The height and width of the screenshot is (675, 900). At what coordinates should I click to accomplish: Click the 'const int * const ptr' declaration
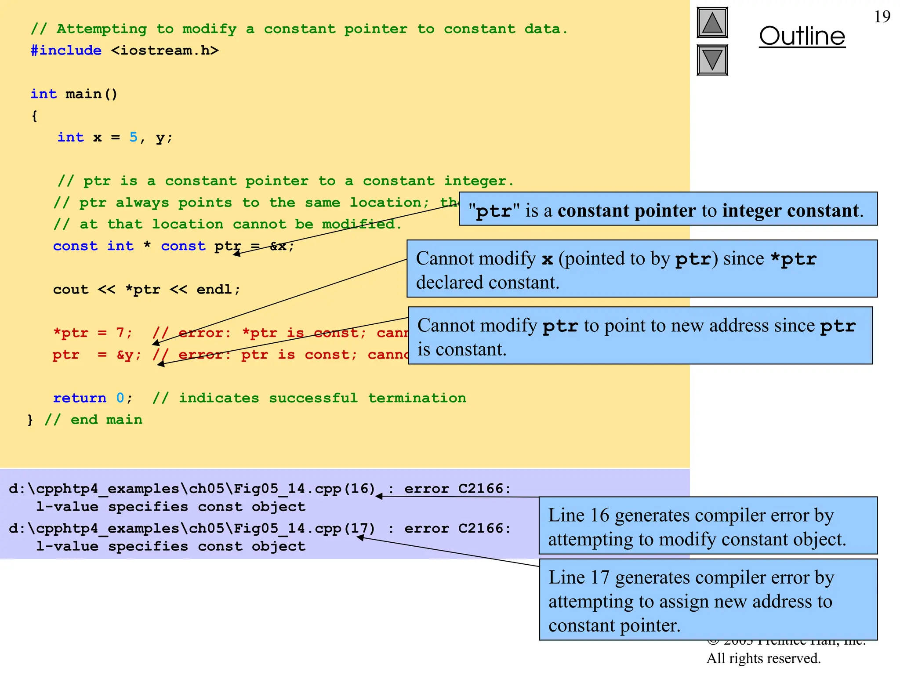[x=174, y=246]
